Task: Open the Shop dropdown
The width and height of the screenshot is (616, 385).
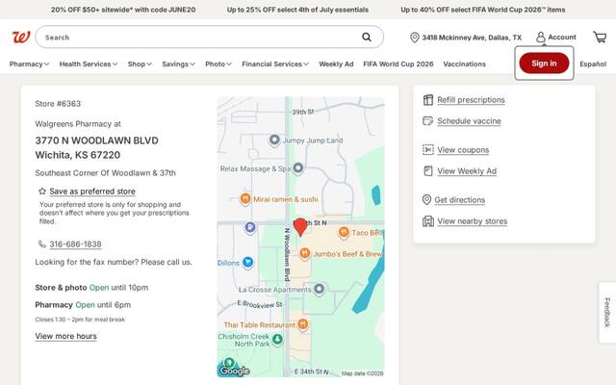Action: (x=140, y=64)
